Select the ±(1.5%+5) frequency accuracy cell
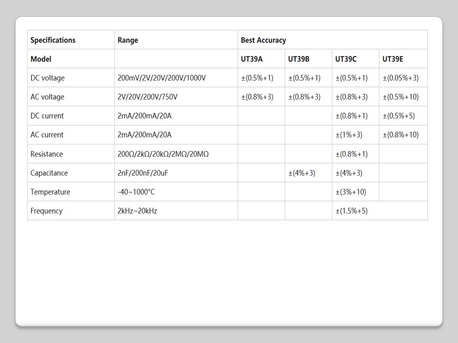The image size is (458, 343). pos(352,211)
